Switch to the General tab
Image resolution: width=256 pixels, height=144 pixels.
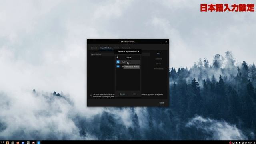coord(94,48)
